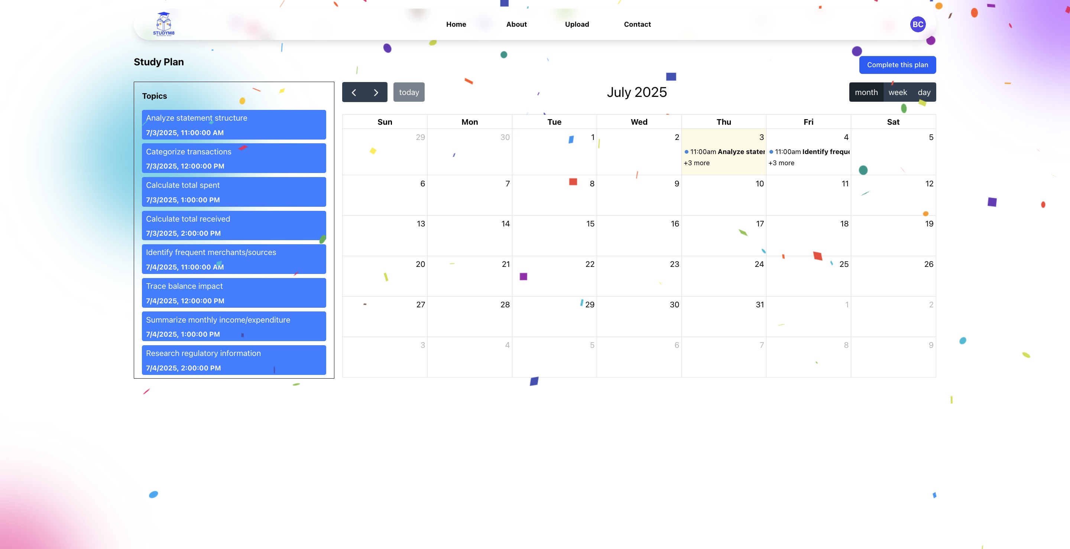
Task: Click the Complete this plan button
Action: click(x=897, y=65)
